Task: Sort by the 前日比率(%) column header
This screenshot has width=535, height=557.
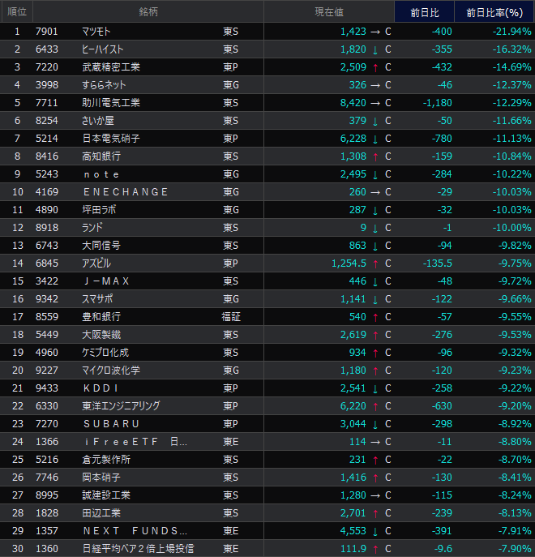Action: pyautogui.click(x=494, y=11)
